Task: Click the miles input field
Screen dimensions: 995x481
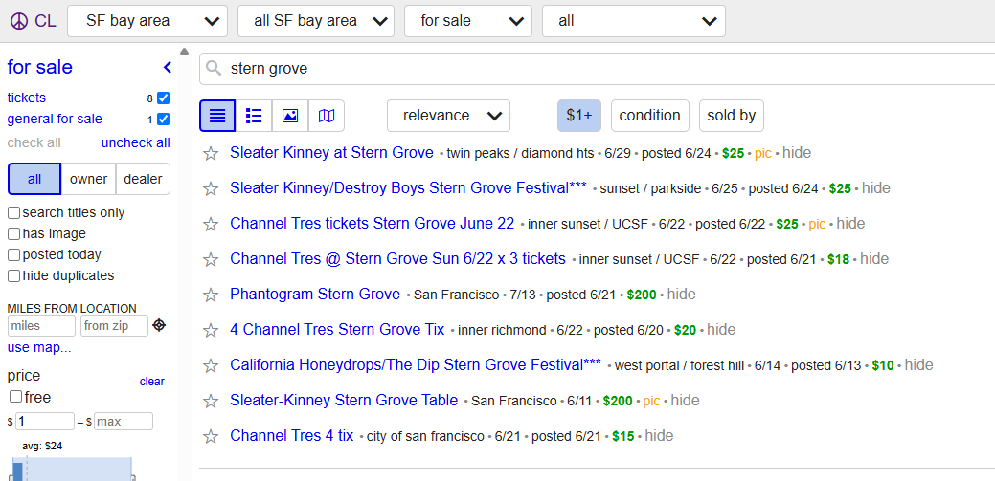Action: pyautogui.click(x=41, y=326)
